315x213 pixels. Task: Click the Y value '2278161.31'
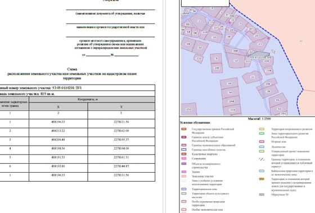click(x=121, y=158)
